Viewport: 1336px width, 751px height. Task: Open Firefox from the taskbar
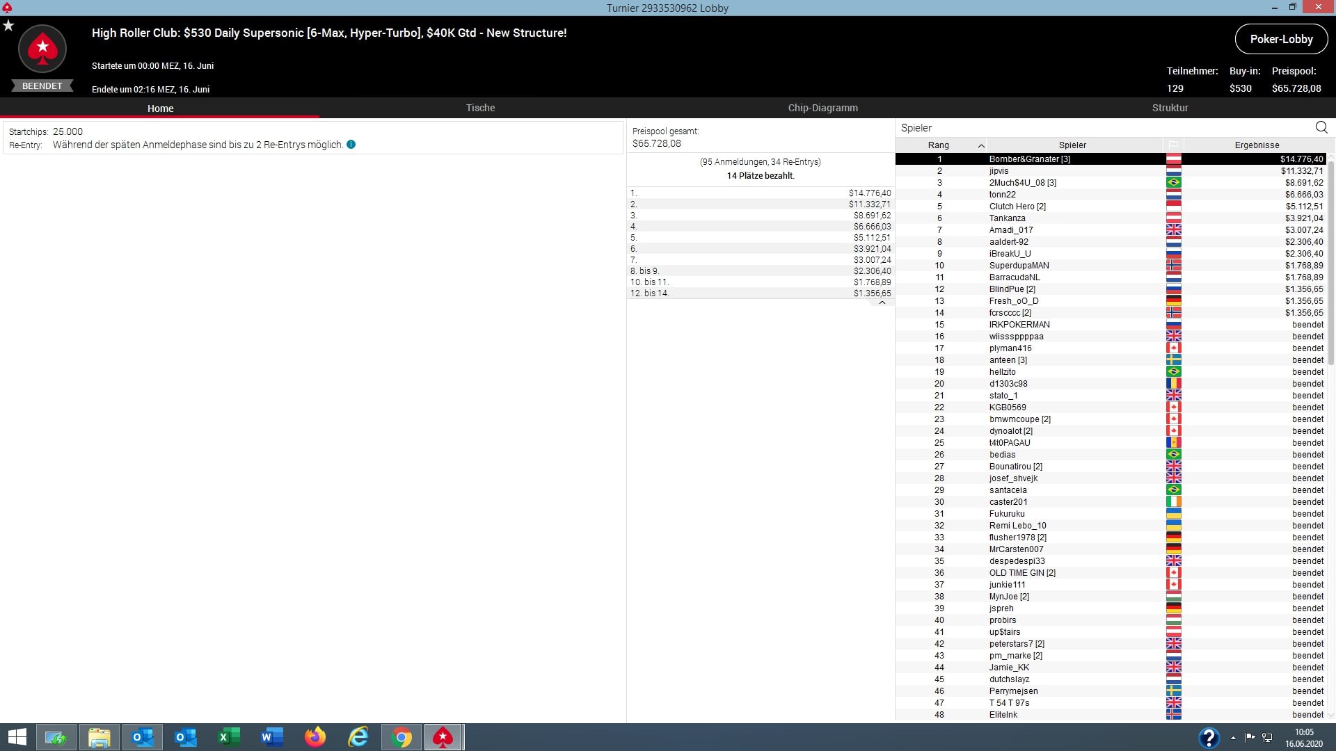tap(315, 737)
